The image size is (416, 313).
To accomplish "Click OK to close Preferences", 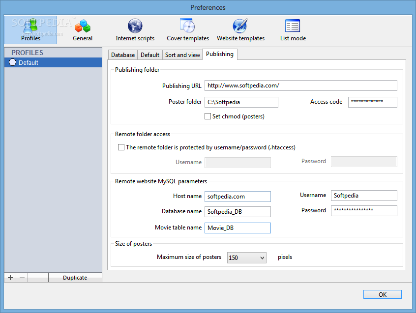I will pyautogui.click(x=382, y=294).
